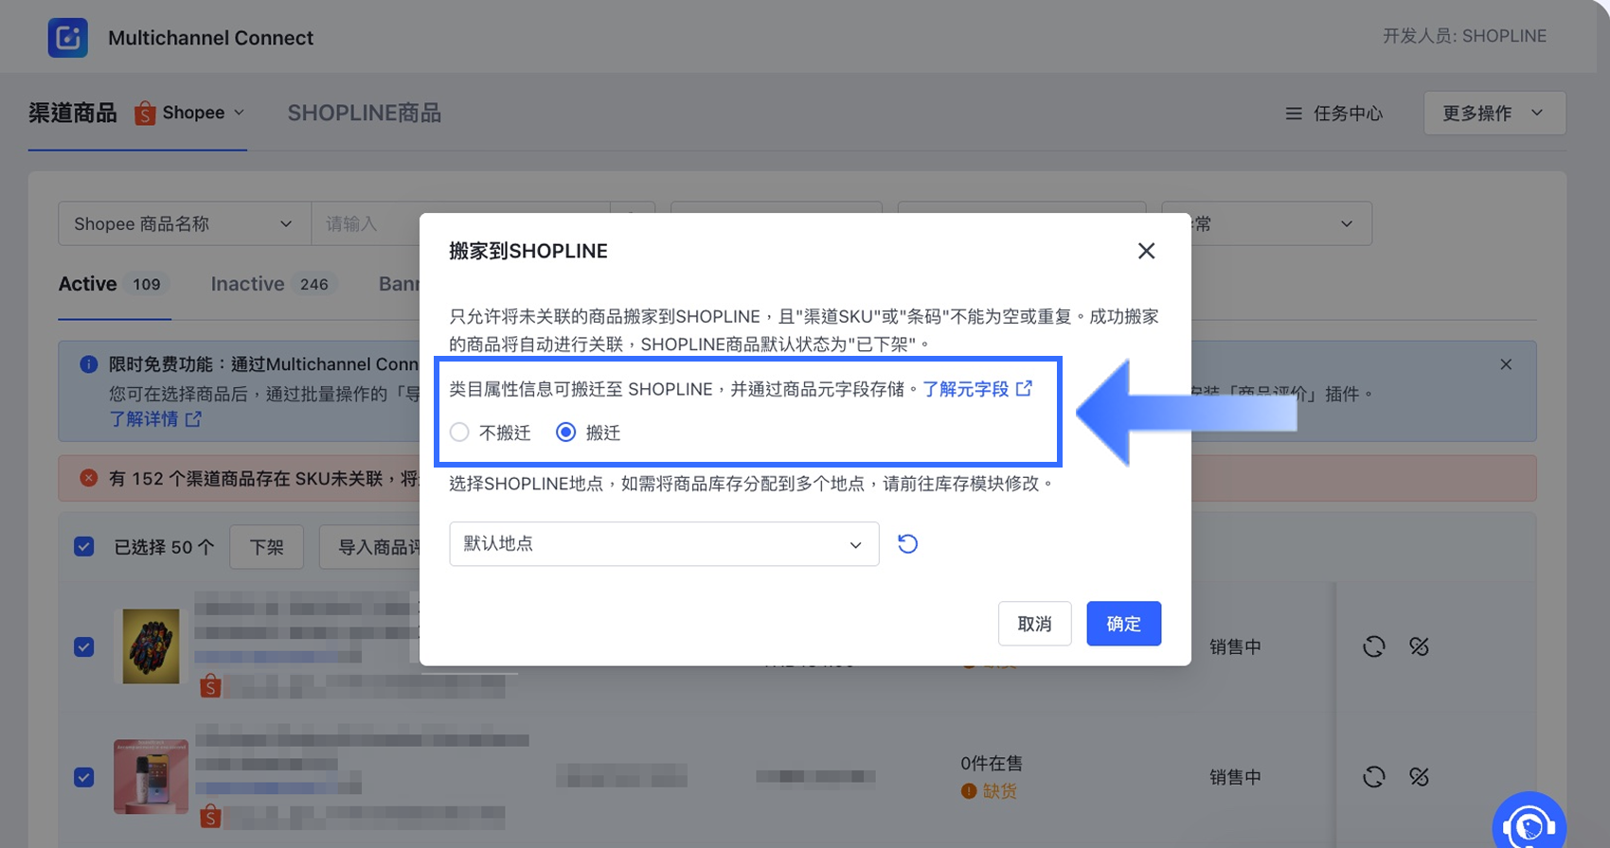The image size is (1610, 848).
Task: Uncheck the second product row checkbox
Action: tap(84, 777)
